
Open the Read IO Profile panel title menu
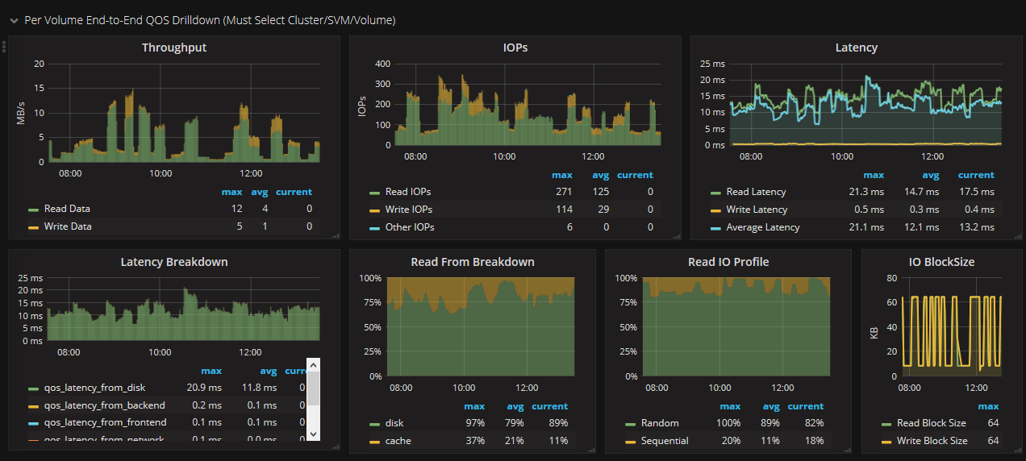click(728, 262)
